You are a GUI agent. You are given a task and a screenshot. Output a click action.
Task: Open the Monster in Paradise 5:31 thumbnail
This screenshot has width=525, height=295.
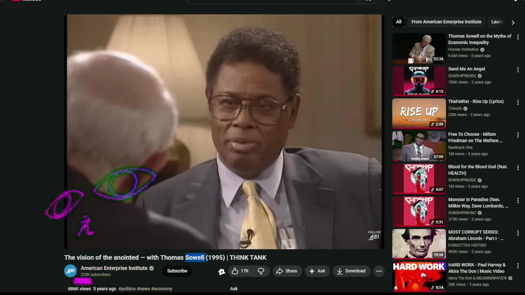pos(419,211)
